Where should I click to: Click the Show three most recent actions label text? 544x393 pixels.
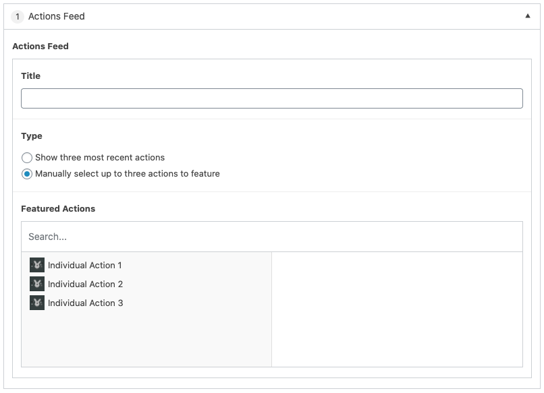click(100, 158)
